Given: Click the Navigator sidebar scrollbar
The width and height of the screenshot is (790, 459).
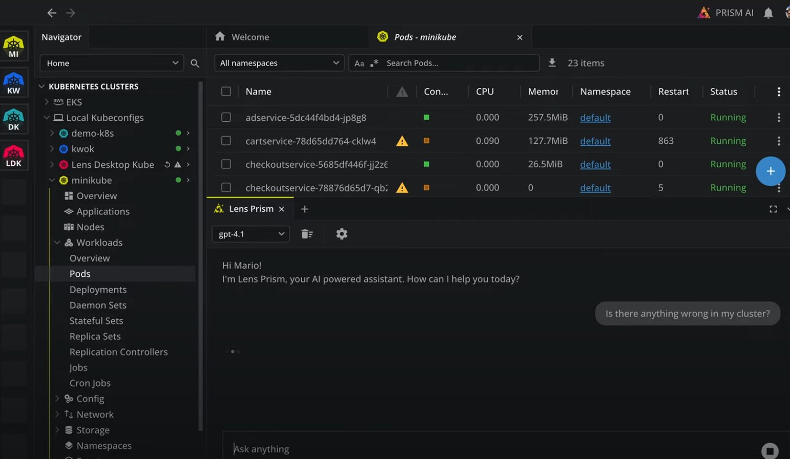Looking at the screenshot, I should click(200, 256).
